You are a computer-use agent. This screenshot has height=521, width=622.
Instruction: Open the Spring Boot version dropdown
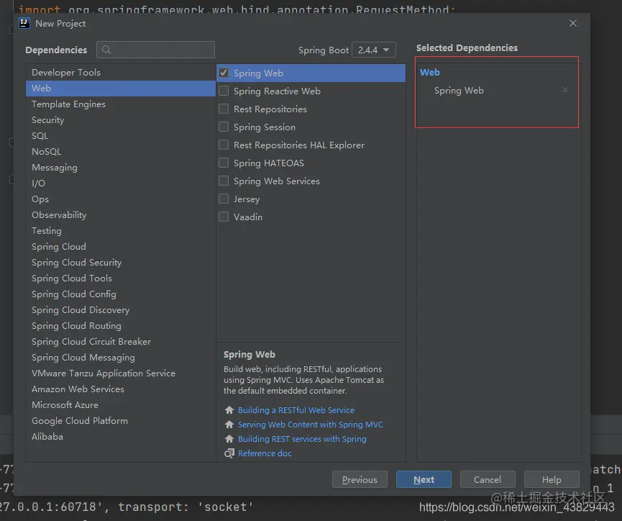click(374, 50)
